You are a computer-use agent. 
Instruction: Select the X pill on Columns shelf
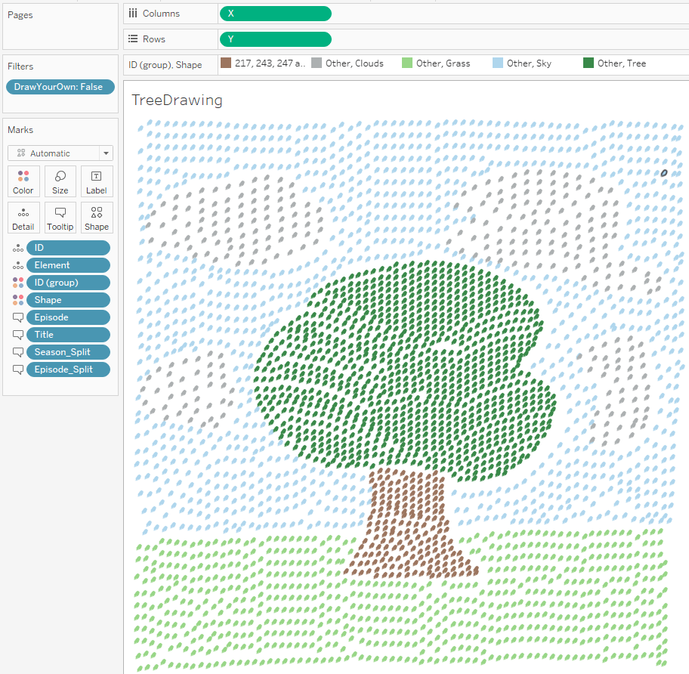coord(275,14)
